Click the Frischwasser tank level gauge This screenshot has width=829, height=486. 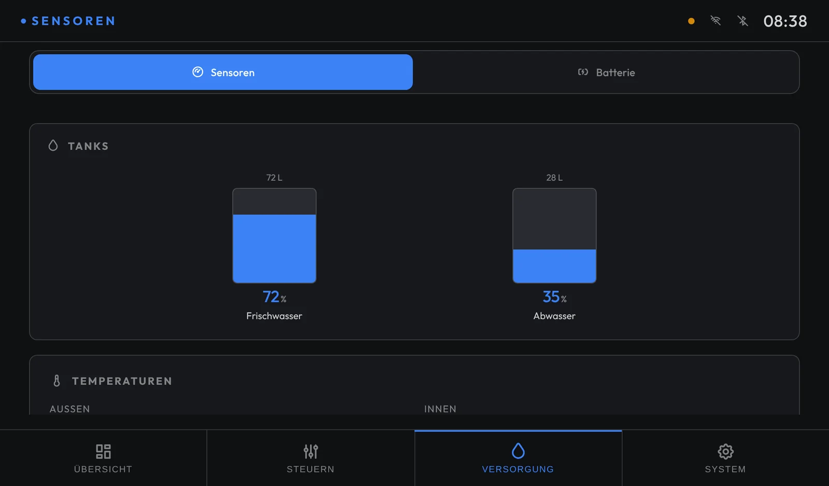[x=274, y=236]
